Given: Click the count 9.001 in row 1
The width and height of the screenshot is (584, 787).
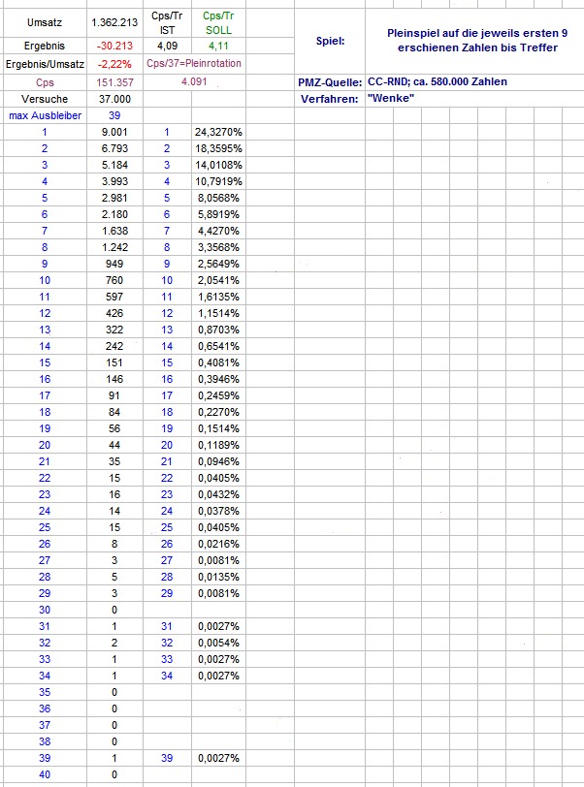Looking at the screenshot, I should [x=114, y=132].
